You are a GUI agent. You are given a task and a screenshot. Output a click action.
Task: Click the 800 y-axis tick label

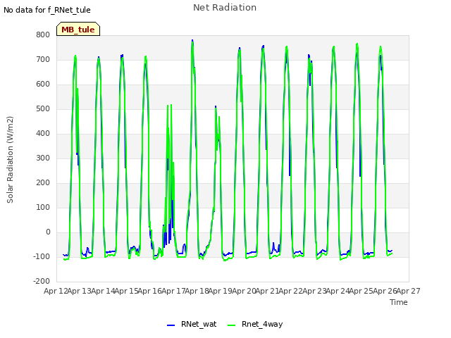coord(43,35)
